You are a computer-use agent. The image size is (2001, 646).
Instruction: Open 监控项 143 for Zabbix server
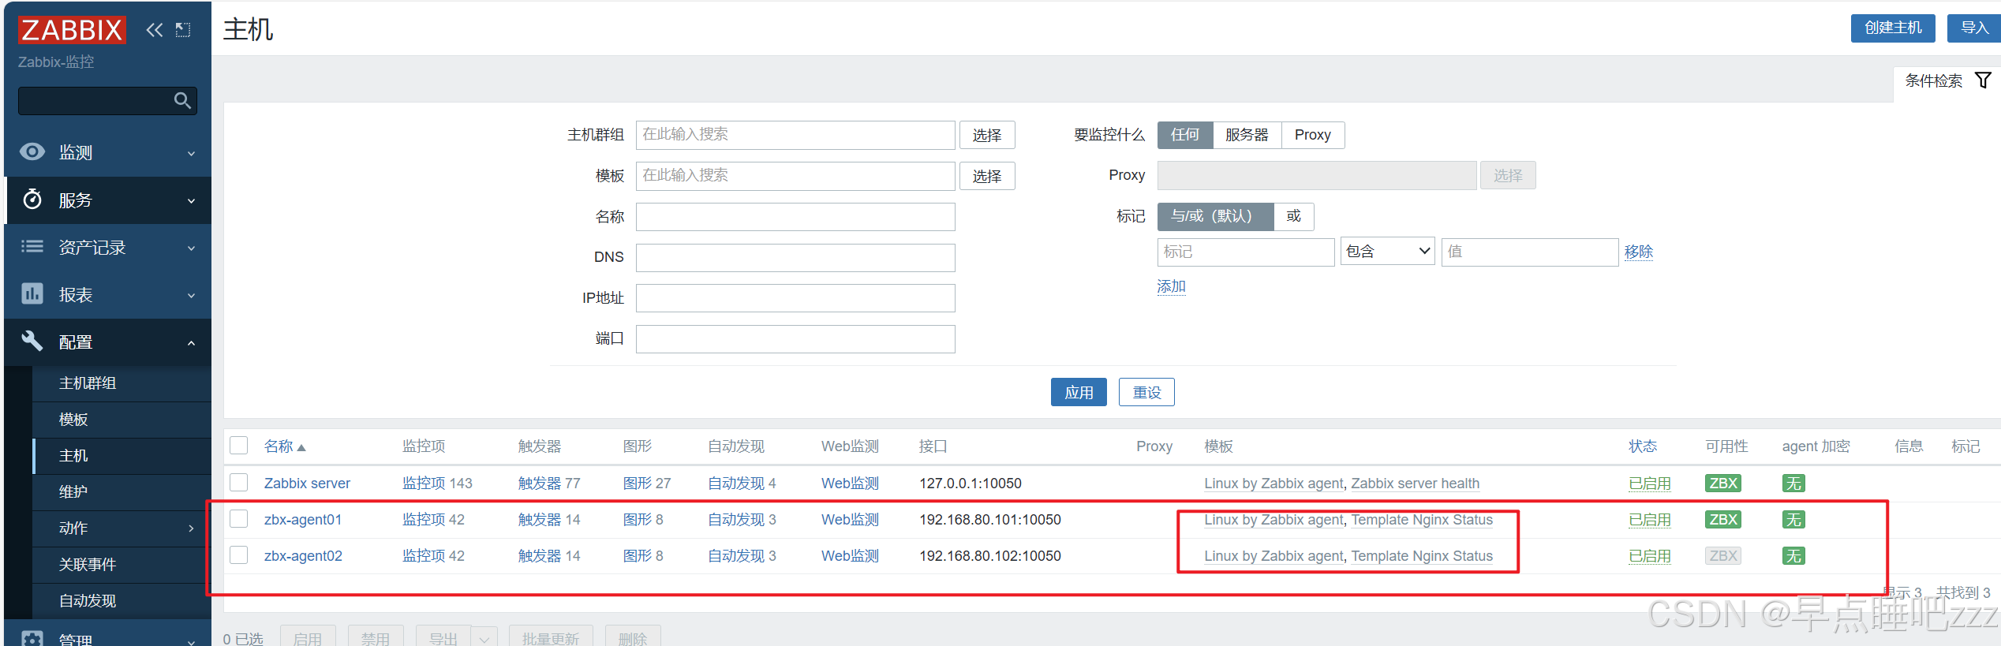(437, 484)
